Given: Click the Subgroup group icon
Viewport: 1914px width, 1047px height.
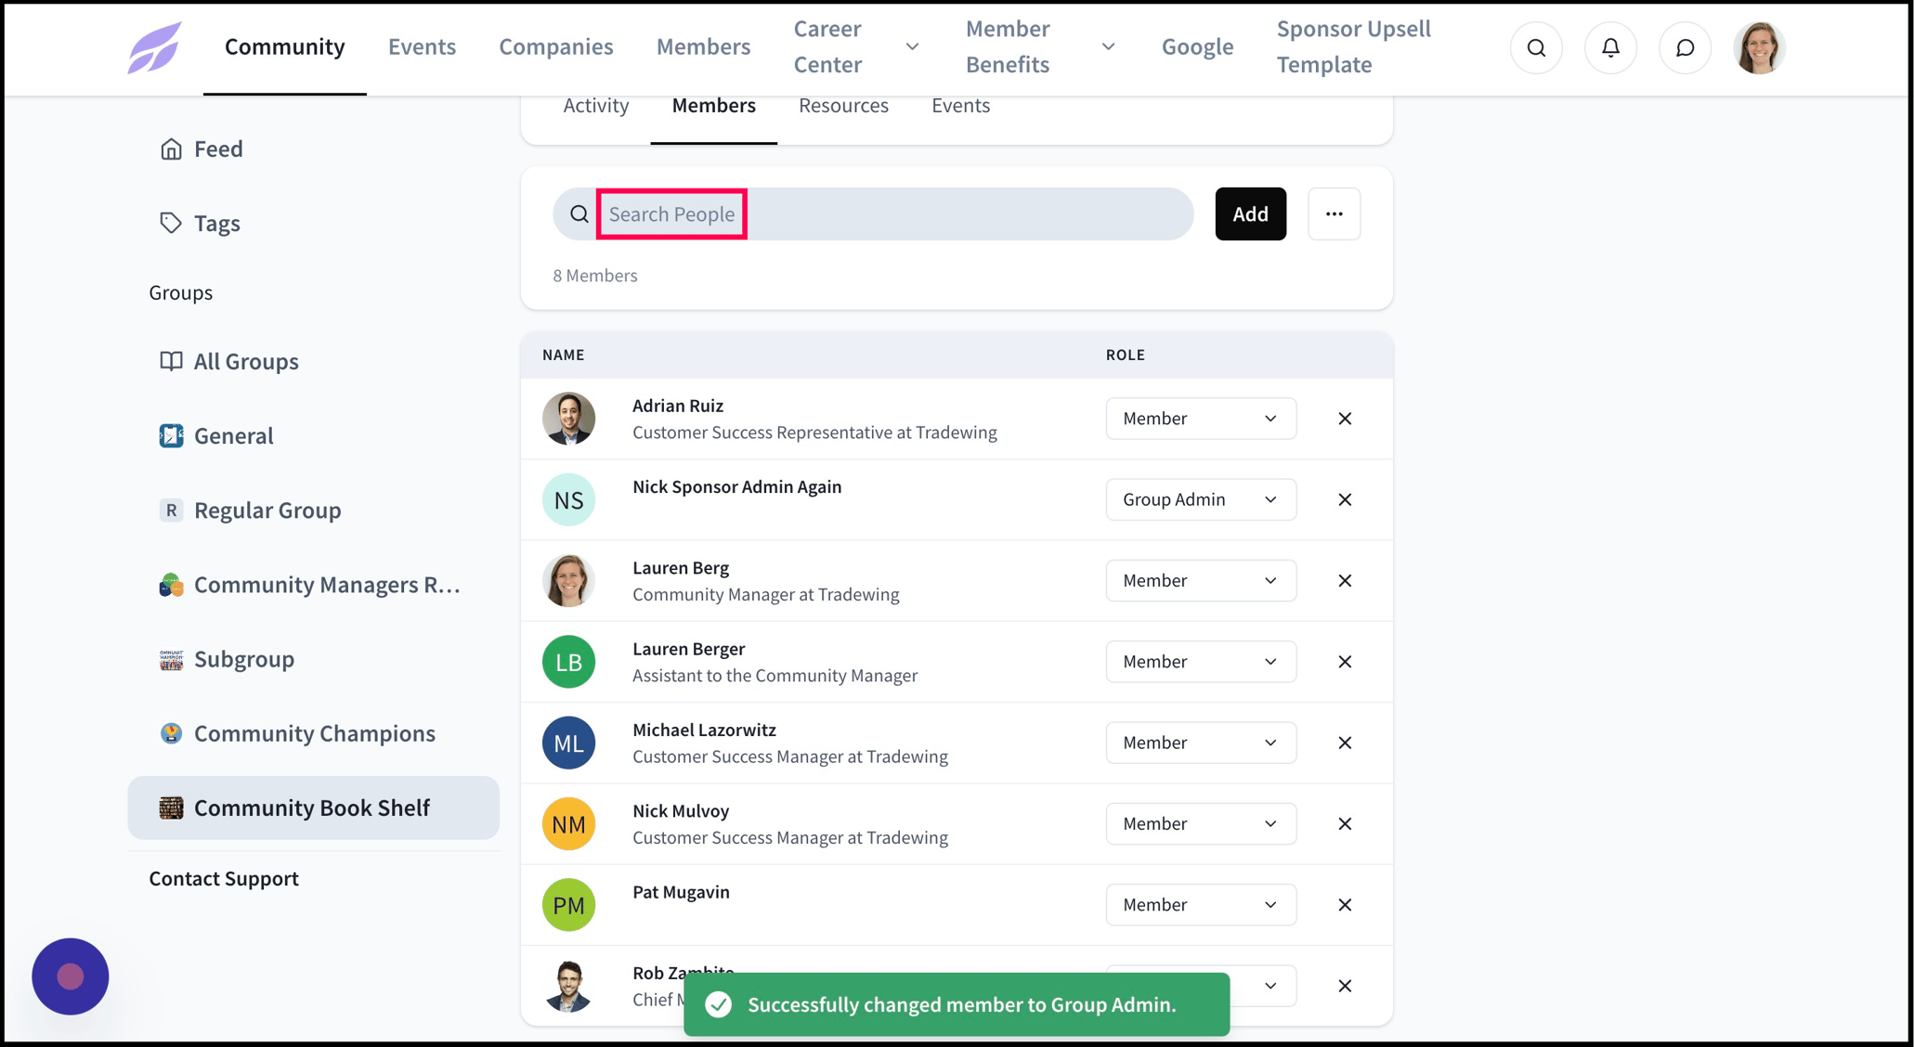Looking at the screenshot, I should [171, 659].
